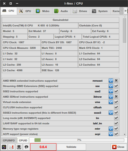Image resolution: width=128 pixels, height=151 pixels.
Task: Click the scrollbar up arrow
Action: (125, 17)
